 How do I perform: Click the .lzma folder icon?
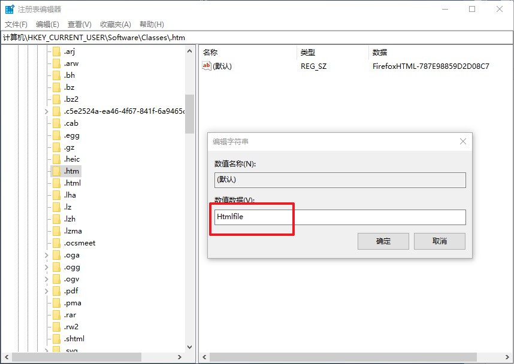pos(57,231)
